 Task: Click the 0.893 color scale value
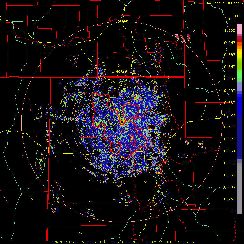click(230, 54)
